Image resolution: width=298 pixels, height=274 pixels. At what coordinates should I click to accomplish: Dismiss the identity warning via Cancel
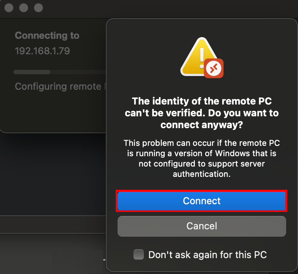coord(202,226)
